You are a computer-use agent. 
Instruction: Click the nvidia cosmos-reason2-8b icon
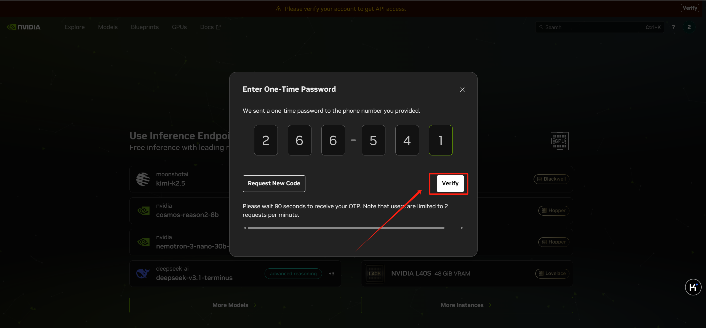(143, 211)
